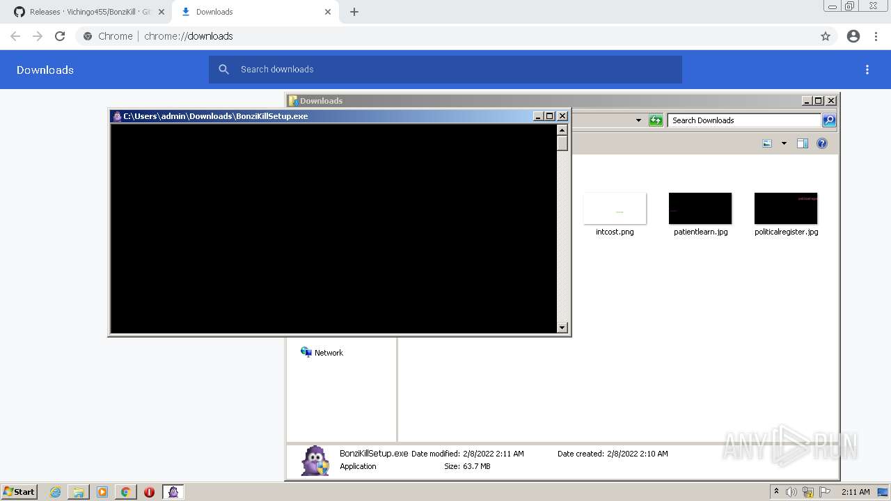This screenshot has width=891, height=501.
Task: Reload the Chrome page
Action: coord(60,36)
